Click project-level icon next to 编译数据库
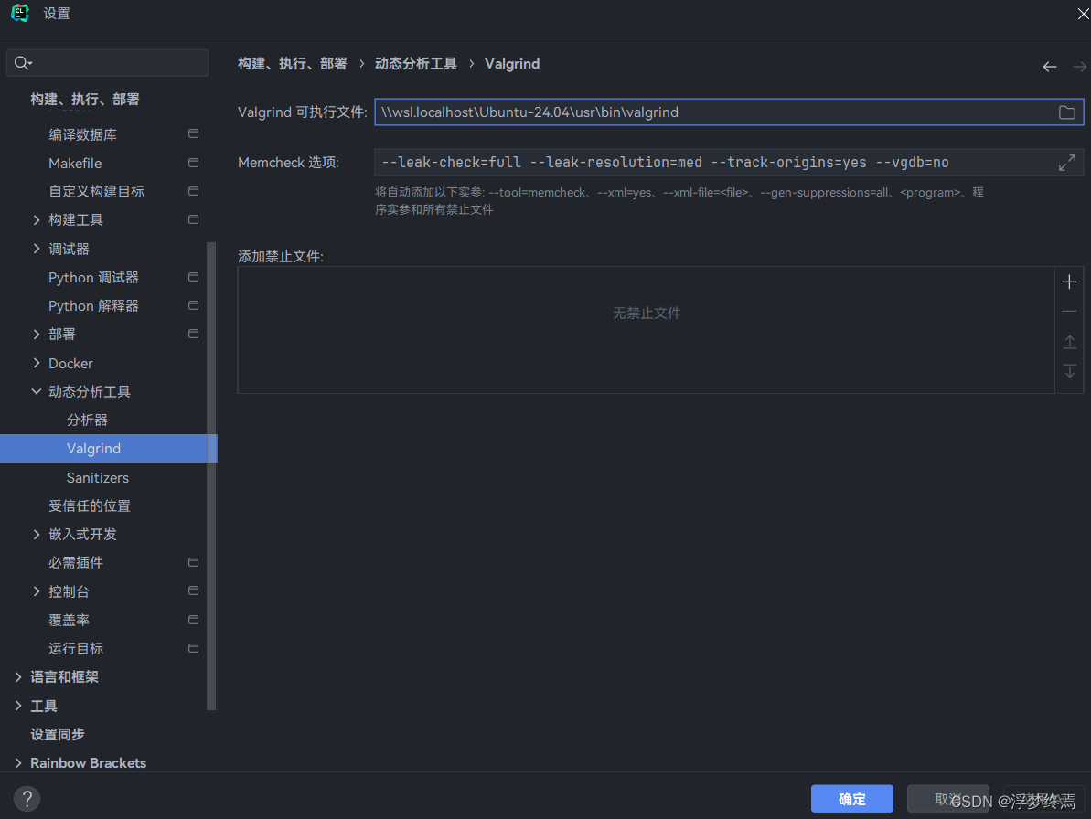Image resolution: width=1091 pixels, height=819 pixels. 194,133
